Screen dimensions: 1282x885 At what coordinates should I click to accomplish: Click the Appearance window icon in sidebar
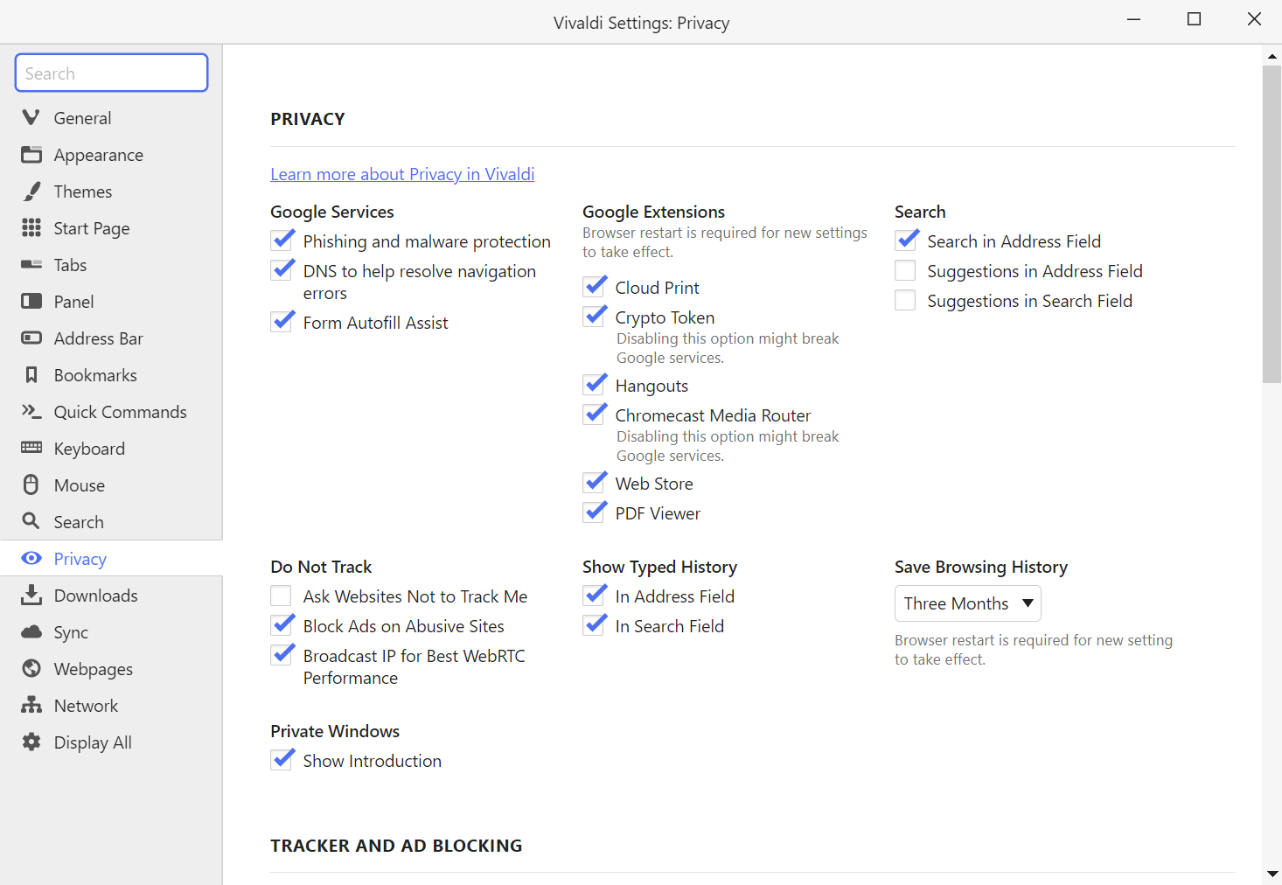point(31,154)
